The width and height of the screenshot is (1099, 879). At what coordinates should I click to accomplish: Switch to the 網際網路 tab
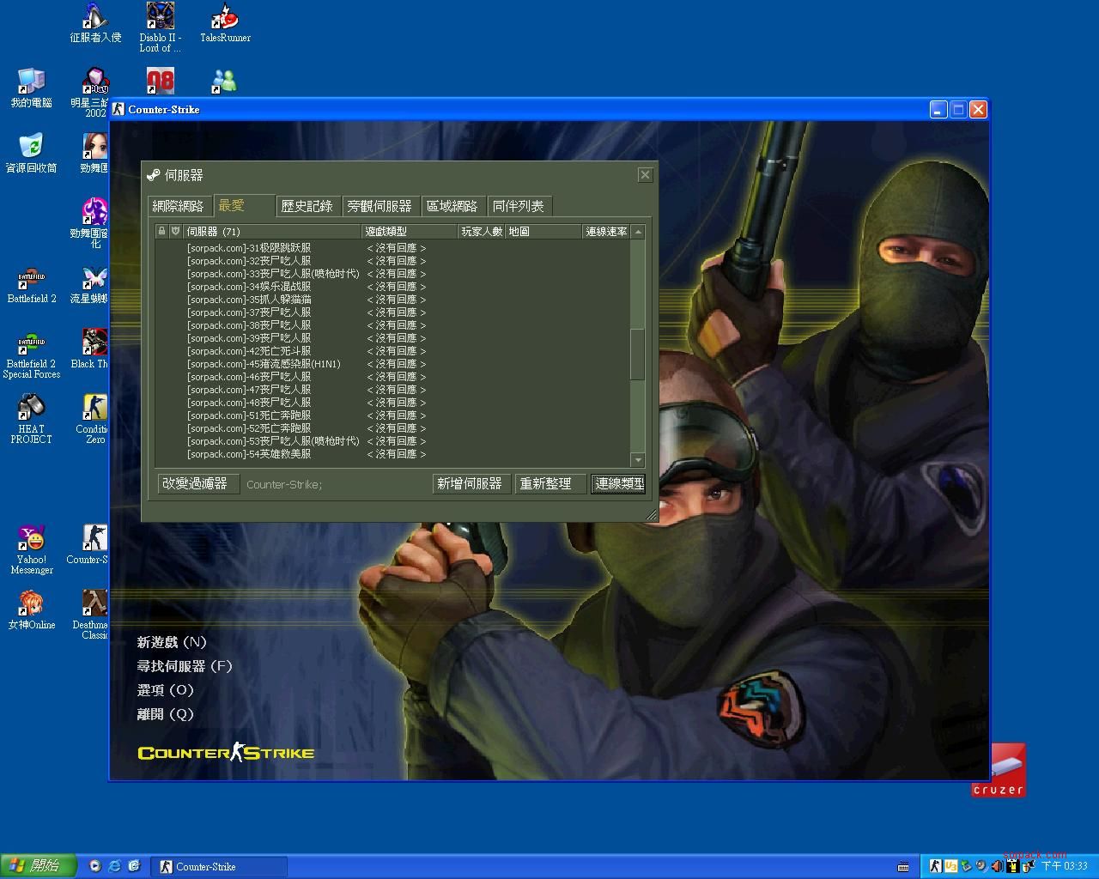(x=179, y=206)
